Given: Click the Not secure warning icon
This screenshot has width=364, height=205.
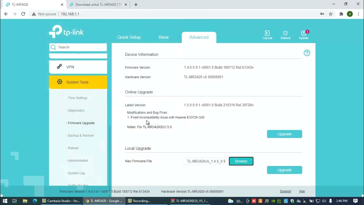Looking at the screenshot, I should 34,14.
